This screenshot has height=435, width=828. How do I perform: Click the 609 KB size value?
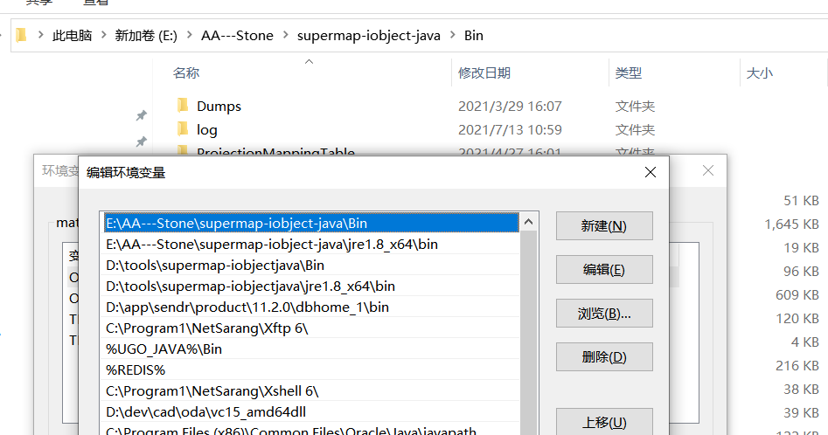coord(797,294)
